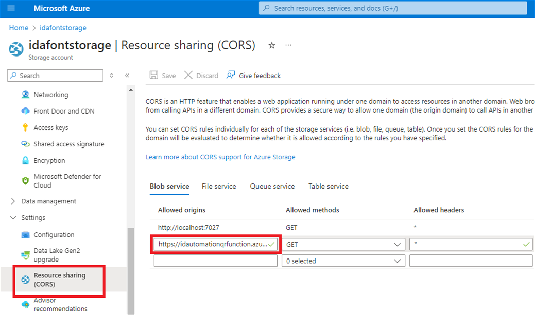This screenshot has width=535, height=315.
Task: Open Encryption menu item
Action: [49, 160]
